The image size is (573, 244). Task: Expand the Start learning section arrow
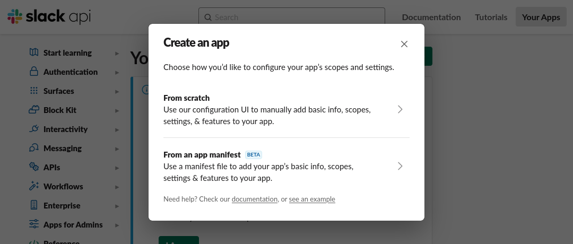pyautogui.click(x=117, y=53)
